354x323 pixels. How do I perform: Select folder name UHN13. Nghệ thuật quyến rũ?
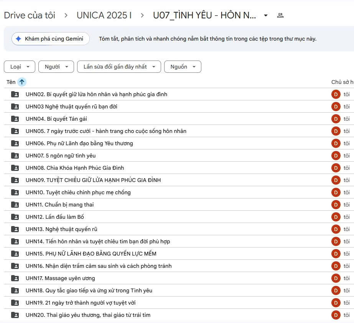pos(61,229)
